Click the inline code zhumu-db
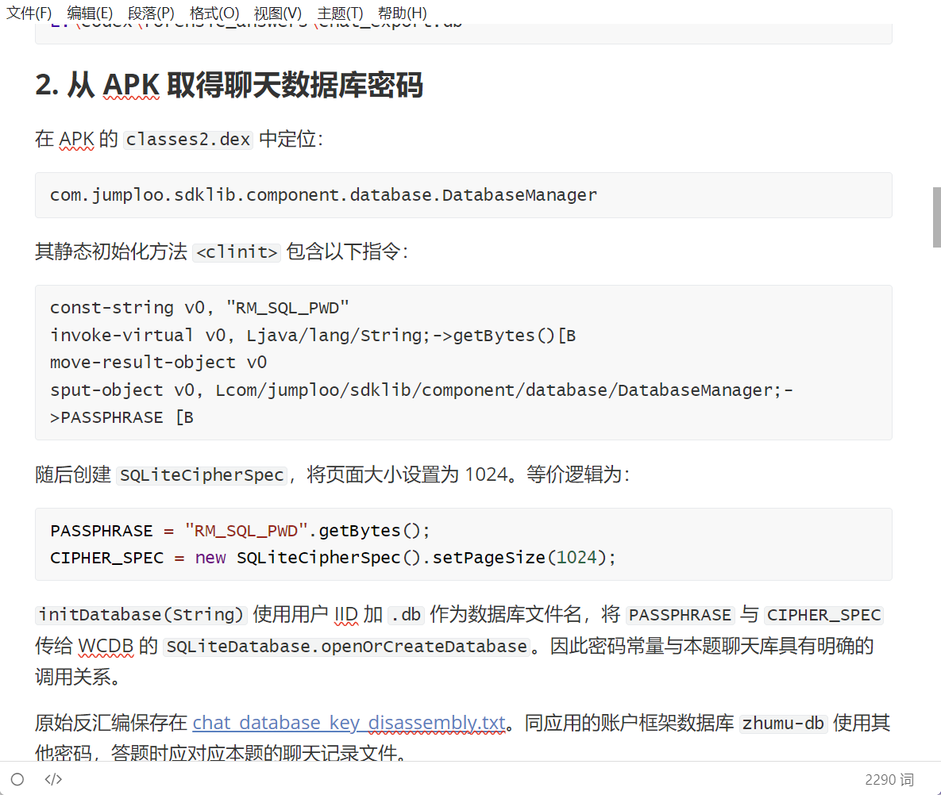This screenshot has width=941, height=795. tap(783, 723)
